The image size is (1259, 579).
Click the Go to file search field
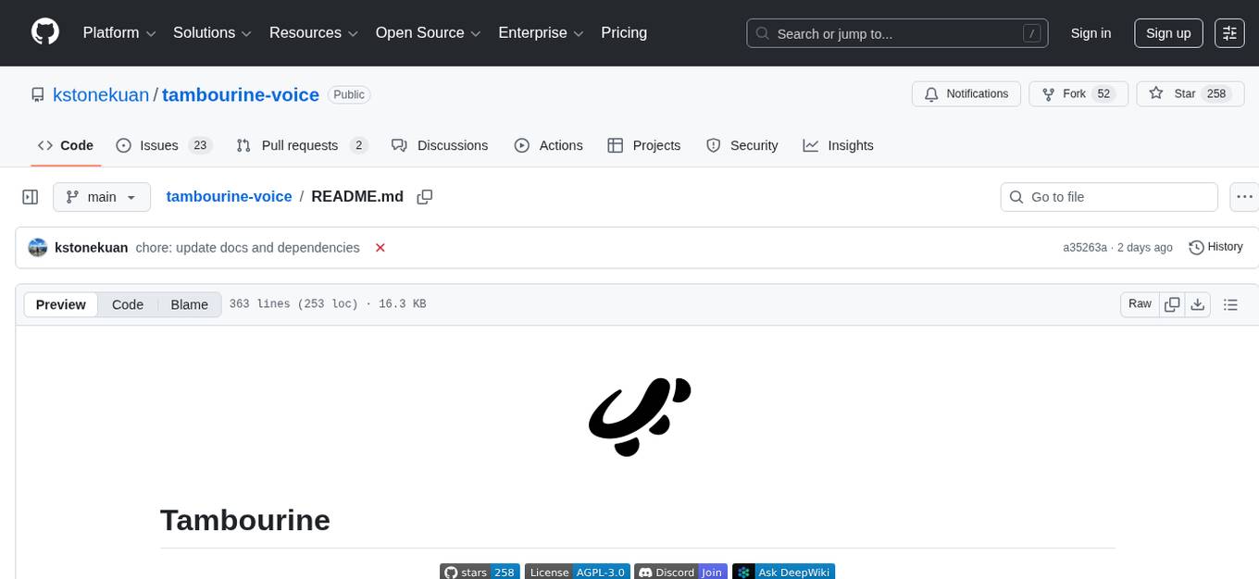(x=1109, y=197)
